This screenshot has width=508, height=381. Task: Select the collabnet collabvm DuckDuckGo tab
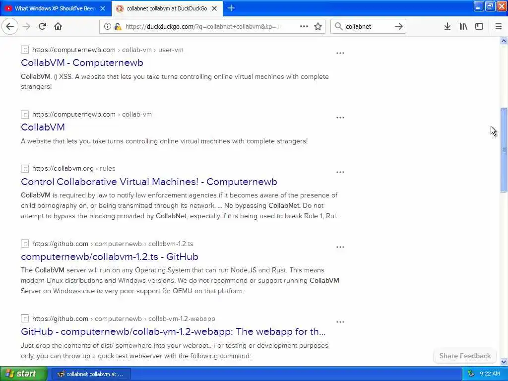pos(167,8)
